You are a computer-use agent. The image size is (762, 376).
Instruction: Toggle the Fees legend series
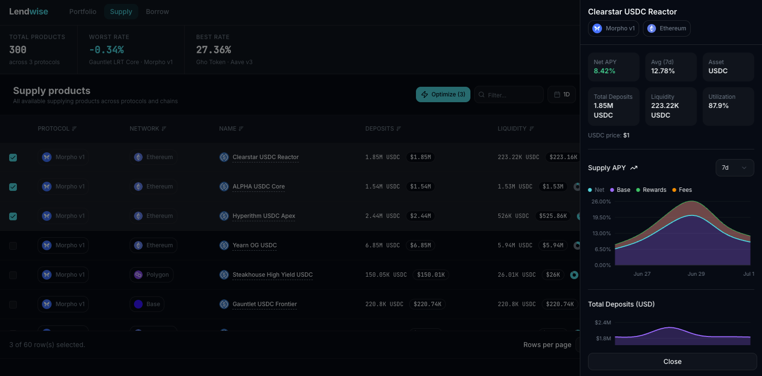[682, 190]
